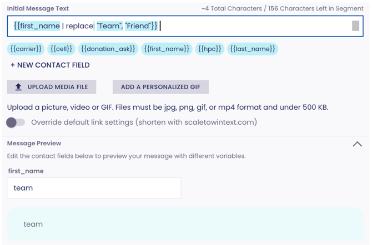Click the highlighted {{first_name token in the editor

click(x=37, y=26)
